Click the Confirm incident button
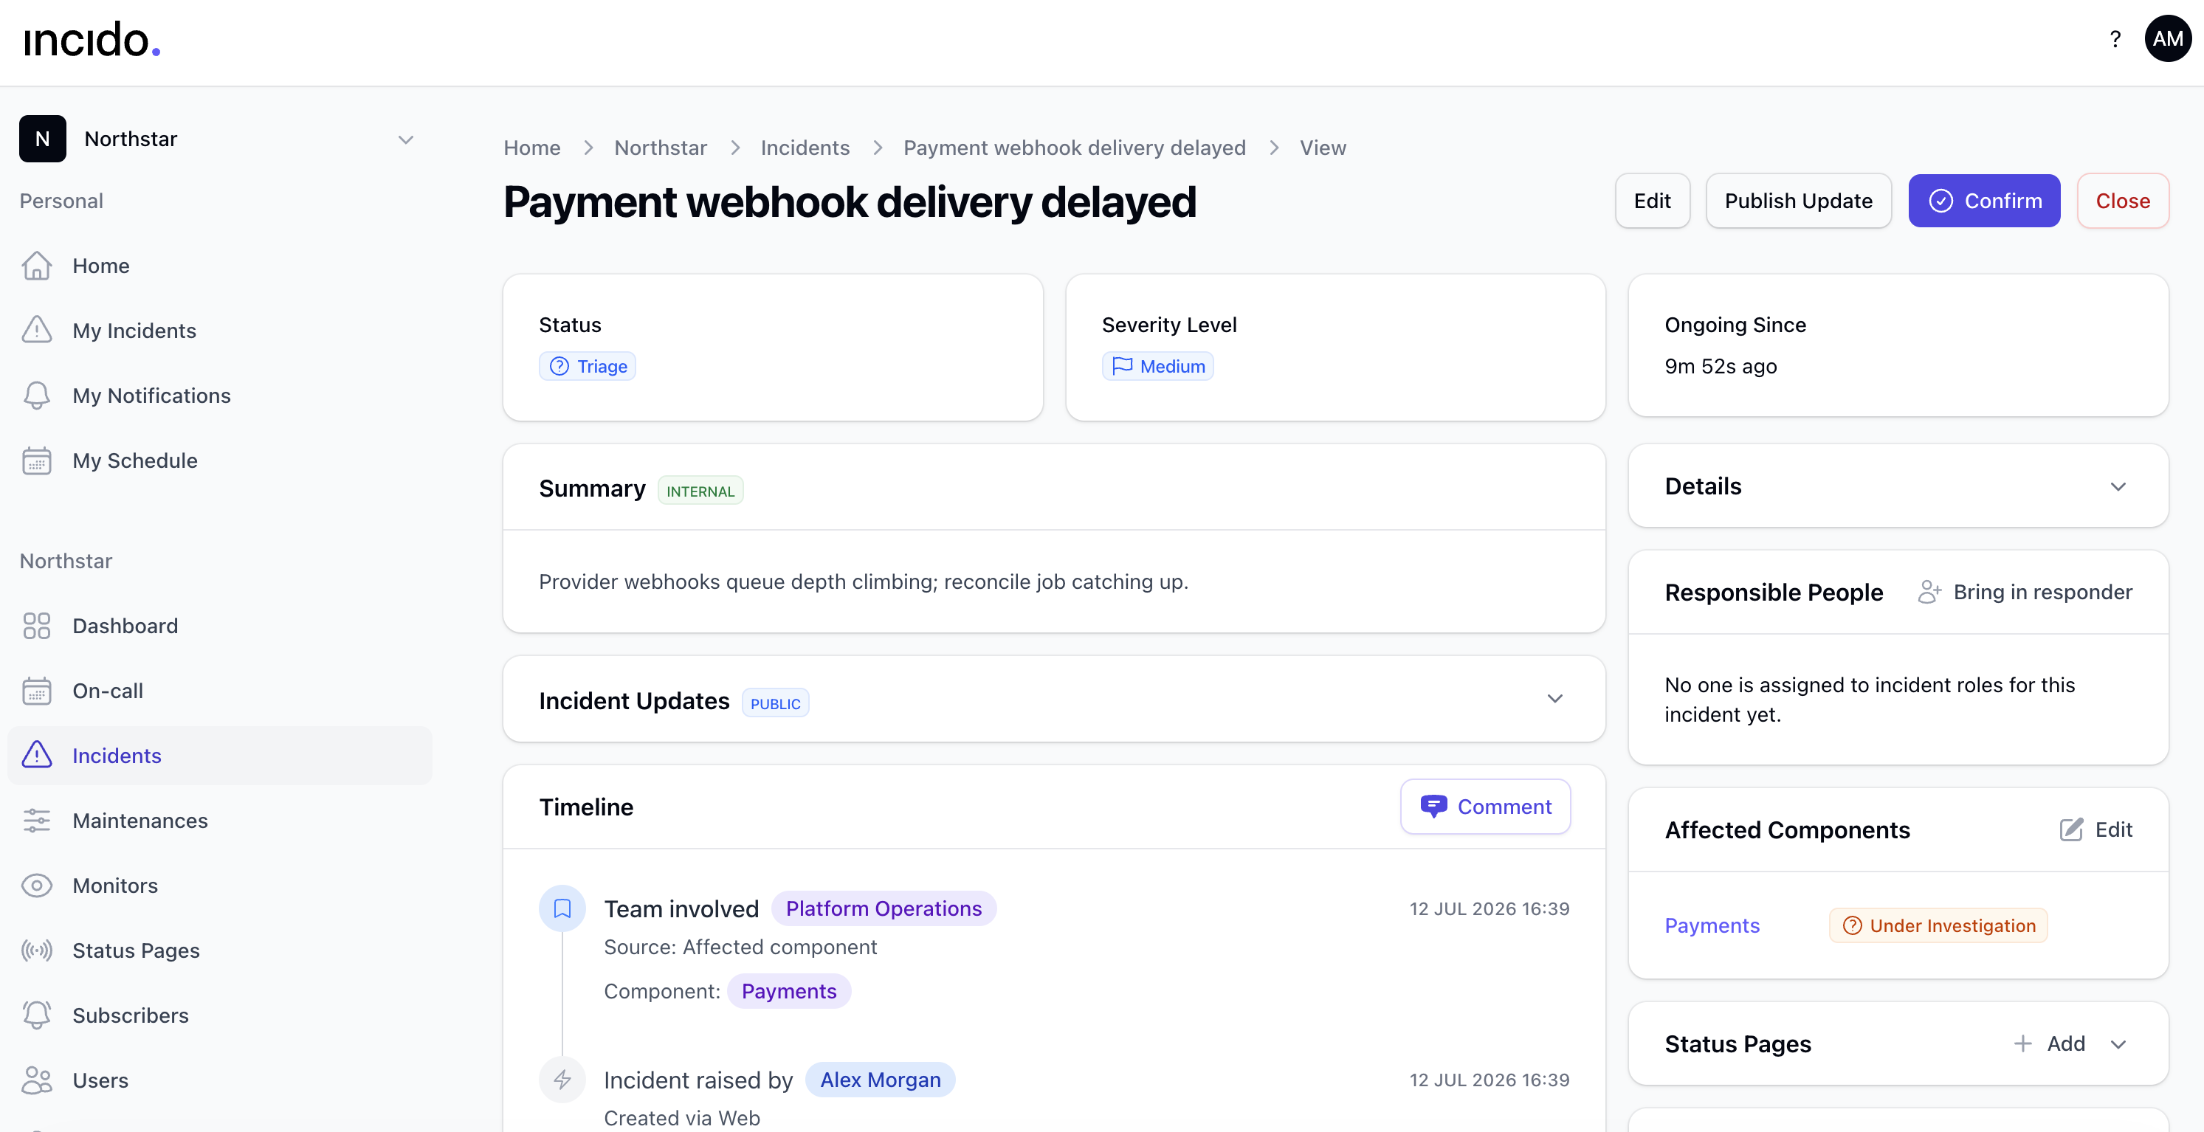This screenshot has width=2204, height=1132. click(1984, 201)
